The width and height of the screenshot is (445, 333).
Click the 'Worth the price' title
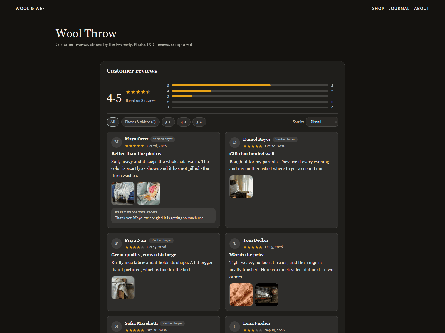click(247, 255)
